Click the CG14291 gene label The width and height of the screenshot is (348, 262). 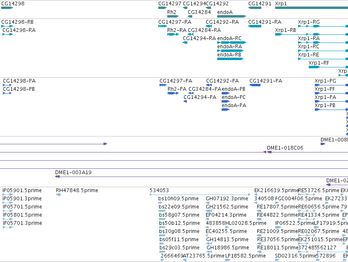pyautogui.click(x=260, y=4)
